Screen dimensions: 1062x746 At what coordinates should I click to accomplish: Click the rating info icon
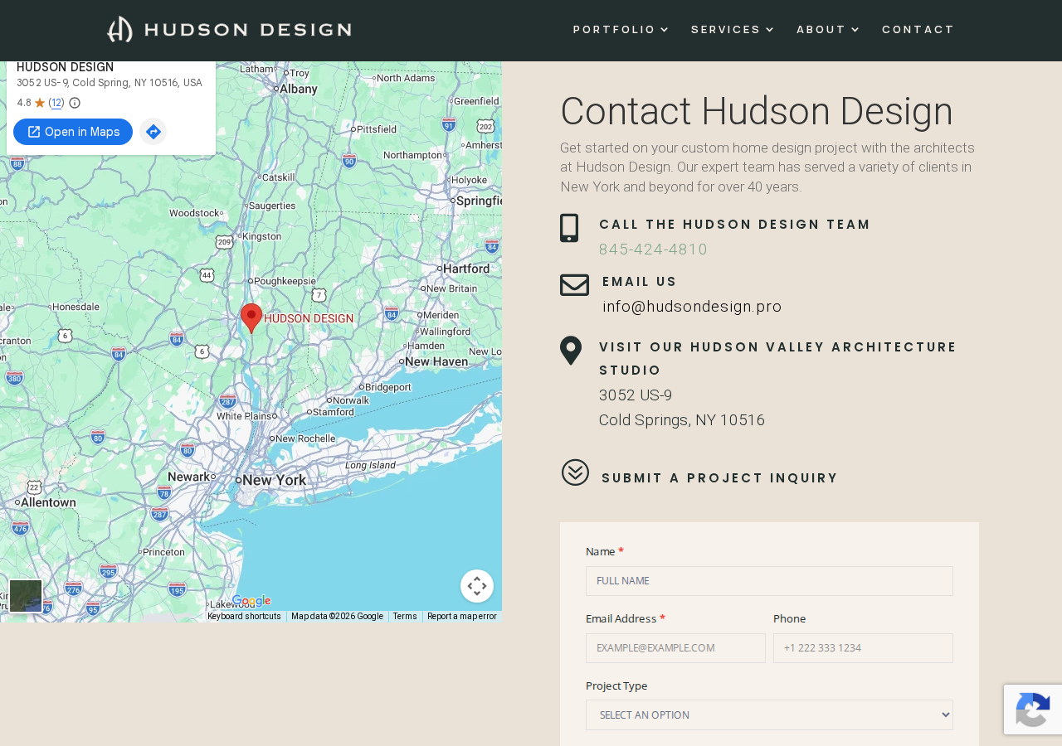[x=75, y=103]
